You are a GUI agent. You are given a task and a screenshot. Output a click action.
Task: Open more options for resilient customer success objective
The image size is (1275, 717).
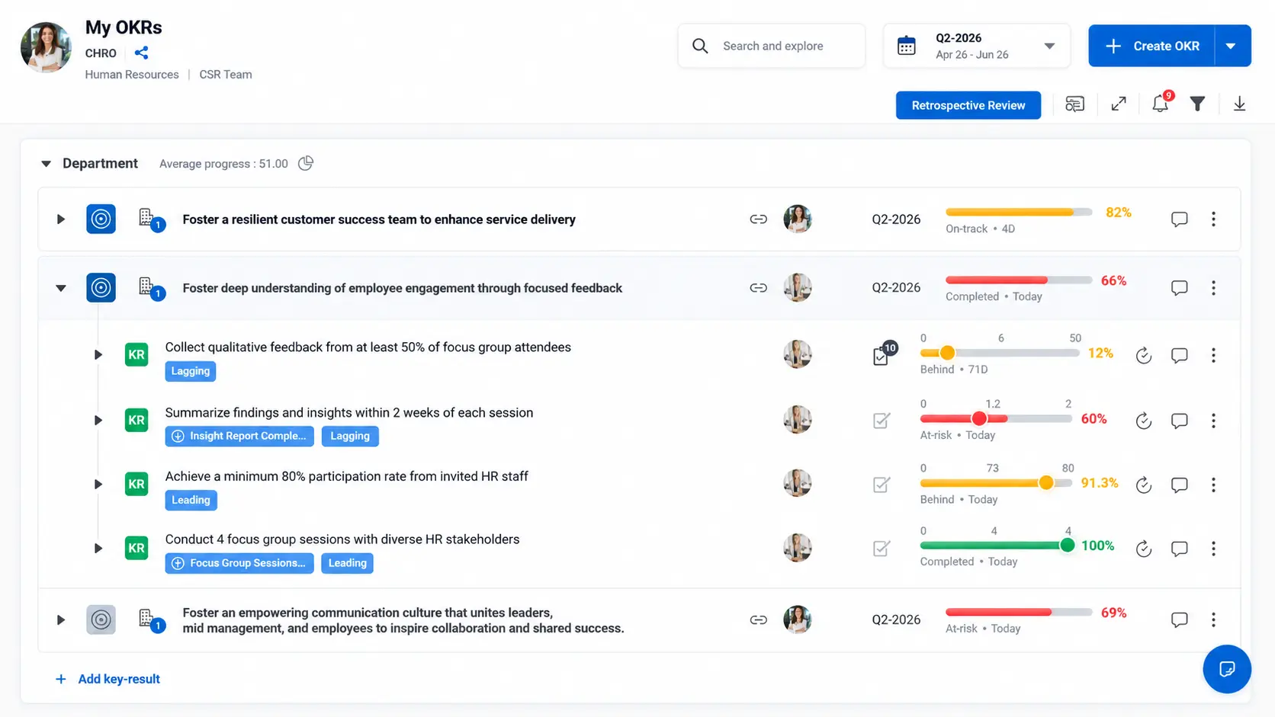click(x=1213, y=219)
